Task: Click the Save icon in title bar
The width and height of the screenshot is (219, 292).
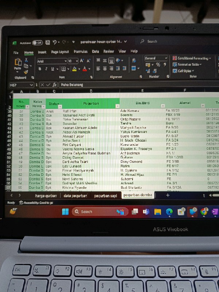Action: coord(47,42)
